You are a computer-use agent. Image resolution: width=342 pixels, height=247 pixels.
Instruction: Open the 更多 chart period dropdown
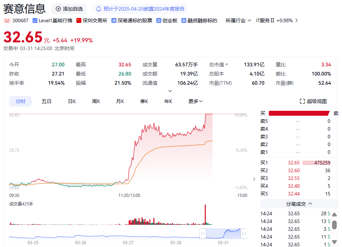196,101
